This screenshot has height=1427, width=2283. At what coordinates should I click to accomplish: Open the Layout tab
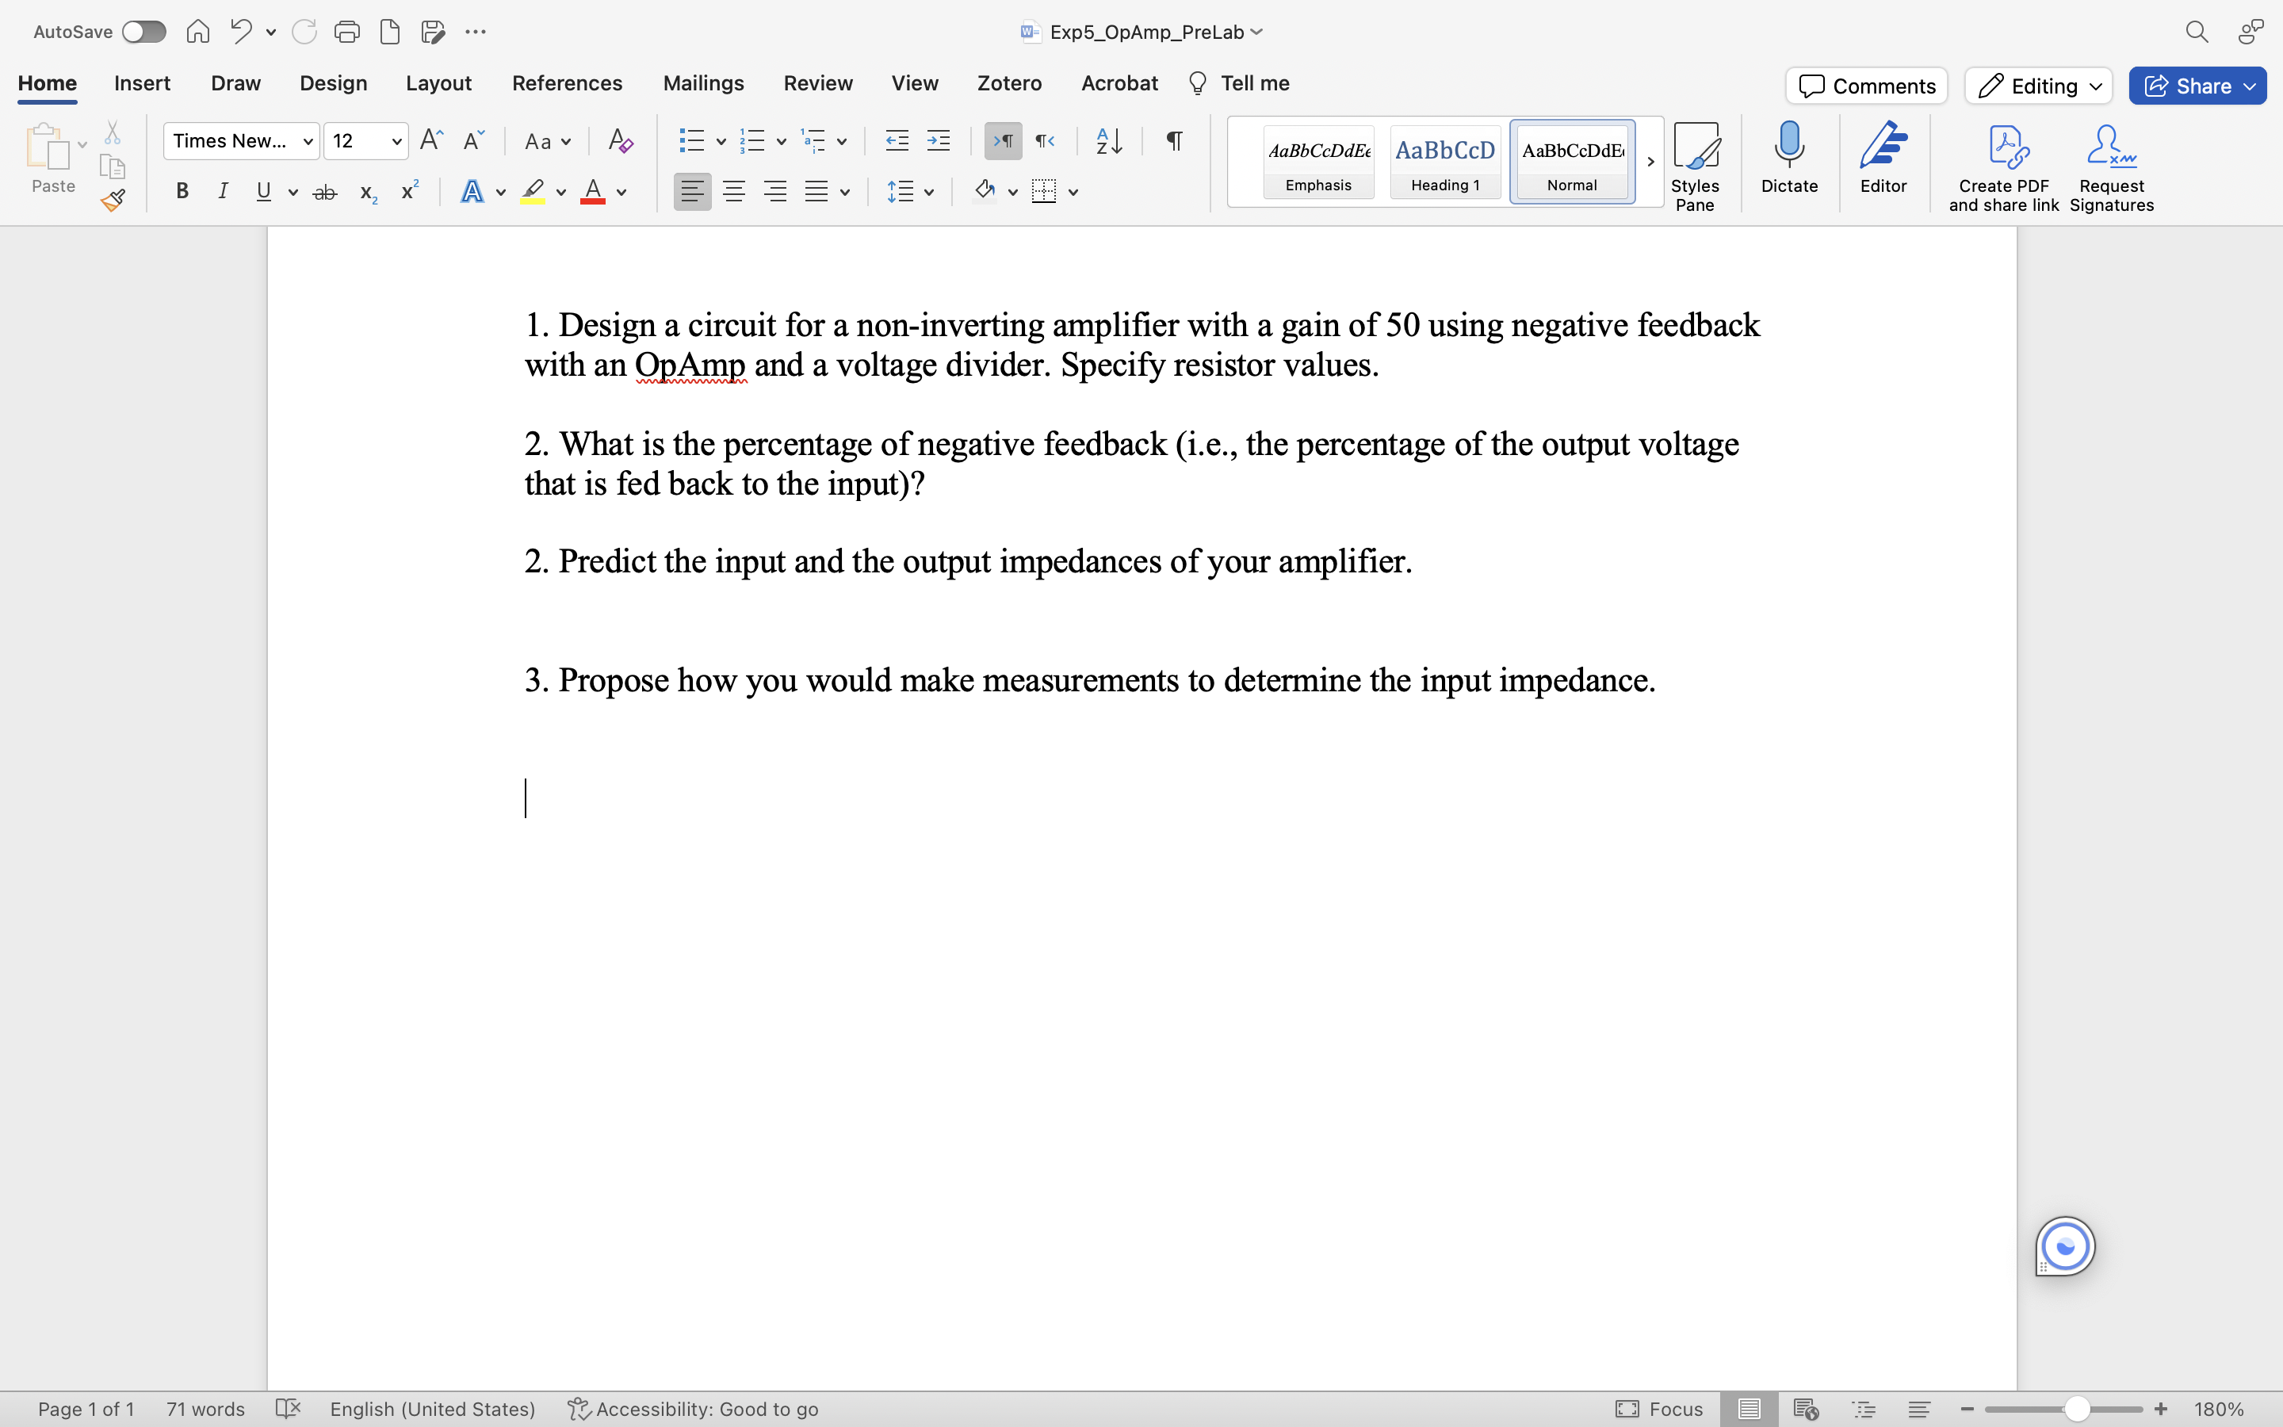click(x=438, y=83)
